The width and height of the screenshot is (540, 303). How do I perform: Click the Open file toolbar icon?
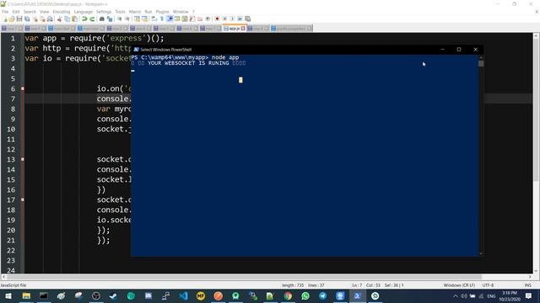click(x=12, y=19)
